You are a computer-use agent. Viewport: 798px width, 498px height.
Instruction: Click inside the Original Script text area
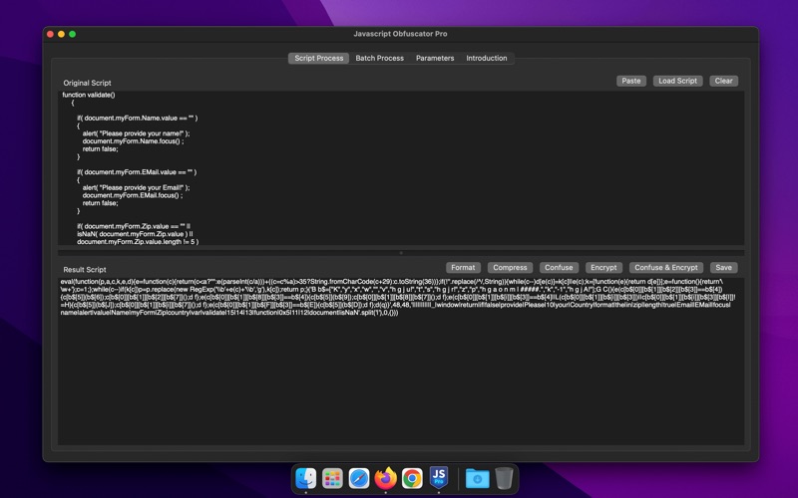coord(401,168)
